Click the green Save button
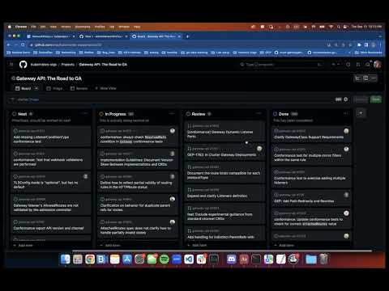Screen dimensions: 389x291 [x=376, y=99]
